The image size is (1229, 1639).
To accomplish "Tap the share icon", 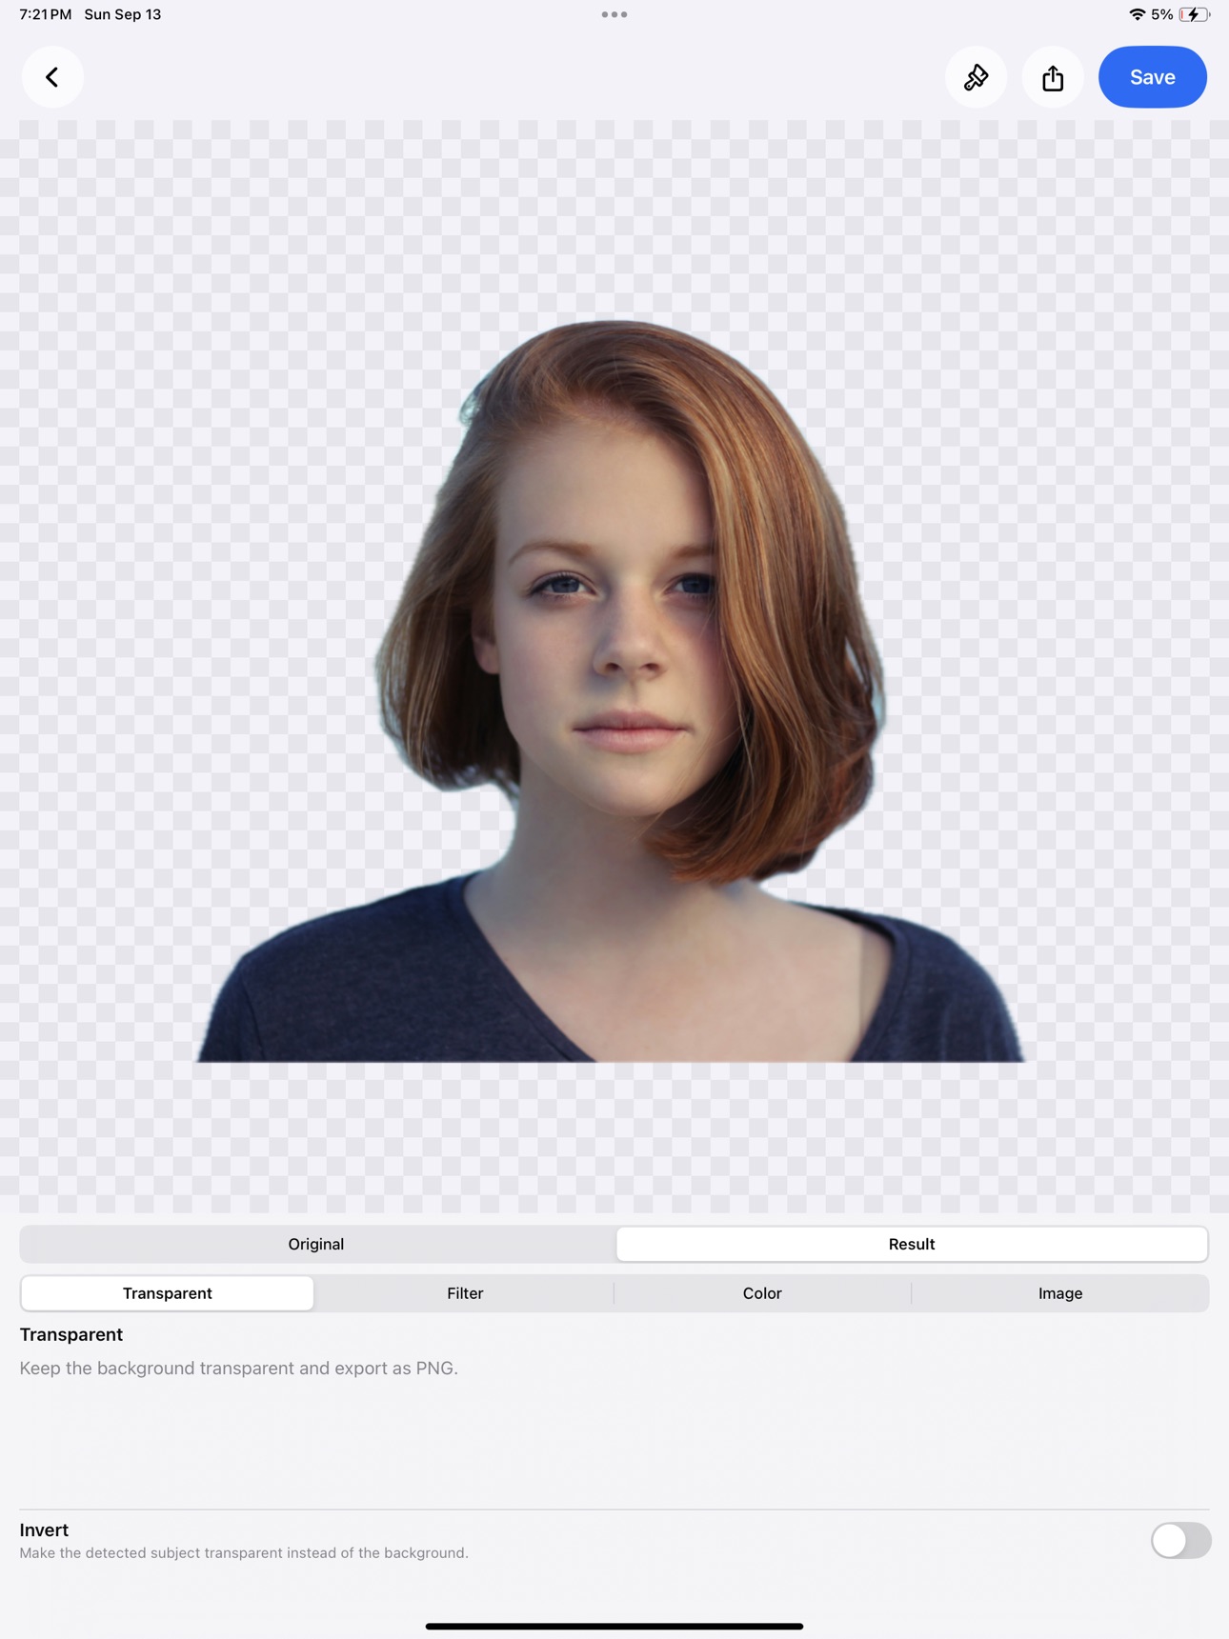I will tap(1053, 77).
